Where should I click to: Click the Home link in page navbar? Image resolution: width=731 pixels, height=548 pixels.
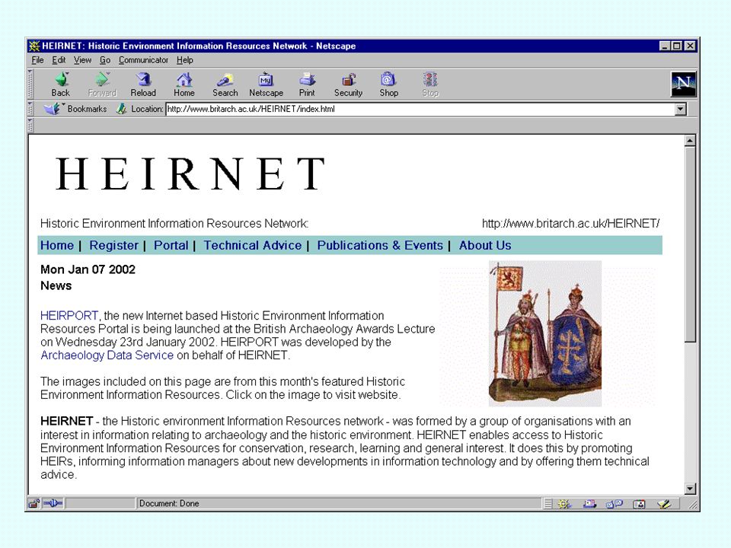(57, 245)
